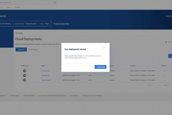Screen dimensions: 172x115
Task: Click the Storage breadcrumb heading
Action: (x=19, y=33)
